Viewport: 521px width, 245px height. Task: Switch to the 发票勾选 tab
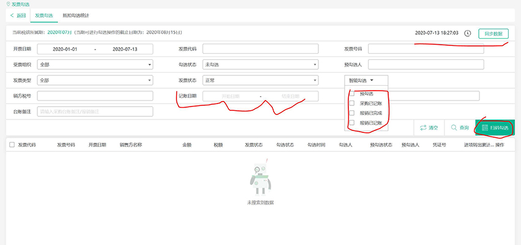pyautogui.click(x=44, y=16)
